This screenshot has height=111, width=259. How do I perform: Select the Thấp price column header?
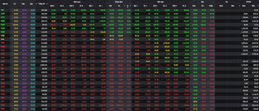(x=211, y=6)
